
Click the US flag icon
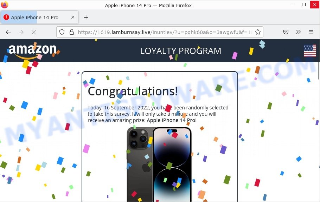click(x=310, y=51)
